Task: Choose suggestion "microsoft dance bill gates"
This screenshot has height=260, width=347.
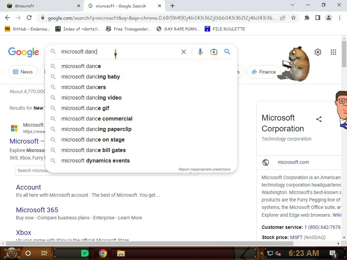Action: click(x=141, y=150)
